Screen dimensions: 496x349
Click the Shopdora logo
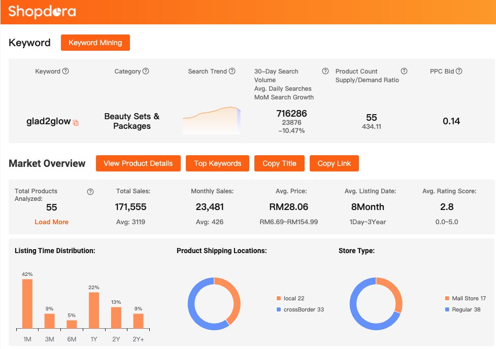42,11
